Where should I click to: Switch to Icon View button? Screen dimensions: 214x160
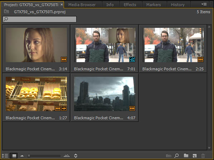click(x=14, y=156)
